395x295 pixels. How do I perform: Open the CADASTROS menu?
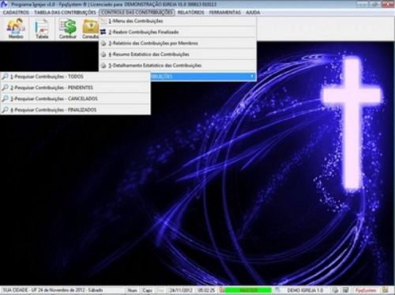click(16, 13)
